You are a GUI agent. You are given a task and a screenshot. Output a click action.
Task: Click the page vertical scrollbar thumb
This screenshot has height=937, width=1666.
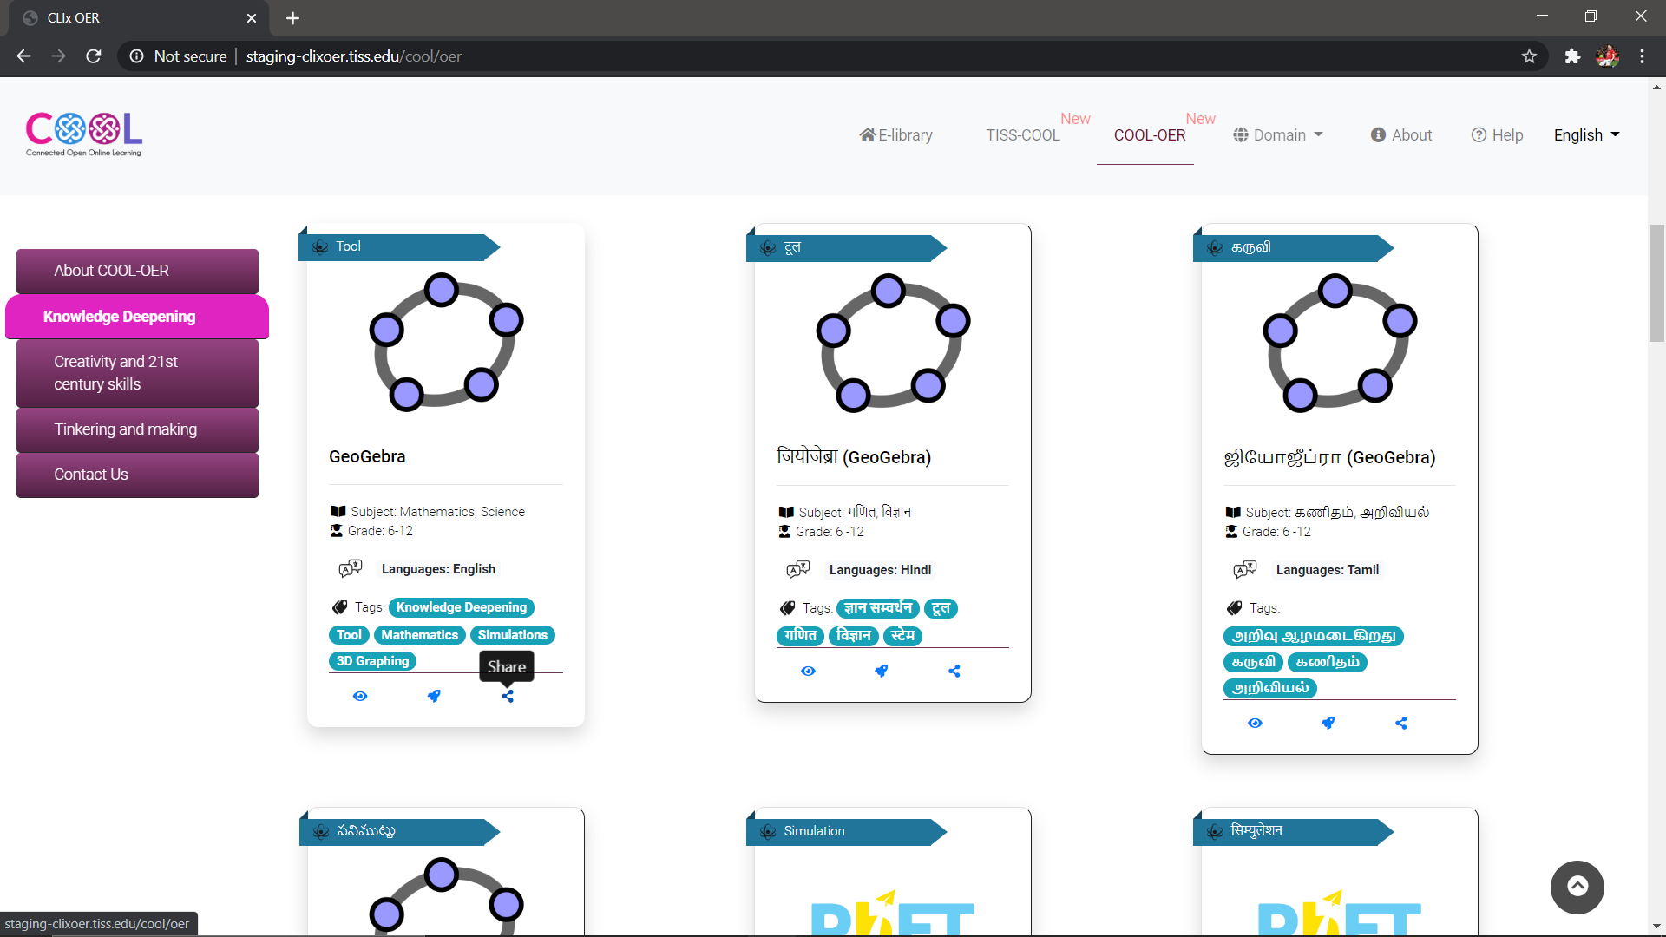[x=1656, y=282]
